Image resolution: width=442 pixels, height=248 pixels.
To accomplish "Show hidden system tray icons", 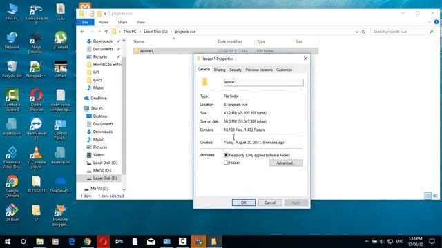I will 367,242.
